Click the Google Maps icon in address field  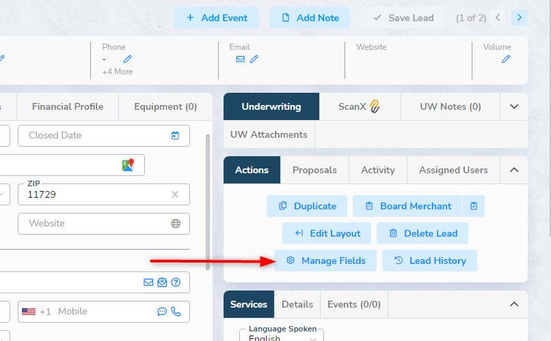coord(129,165)
